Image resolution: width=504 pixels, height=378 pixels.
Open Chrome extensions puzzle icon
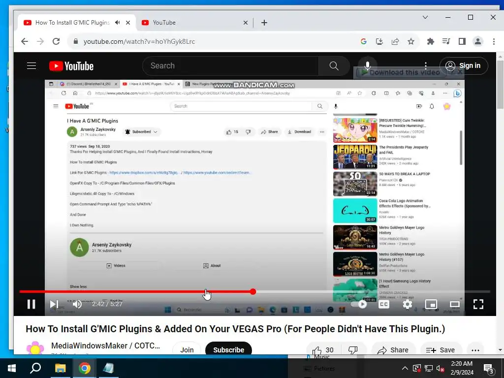click(430, 41)
